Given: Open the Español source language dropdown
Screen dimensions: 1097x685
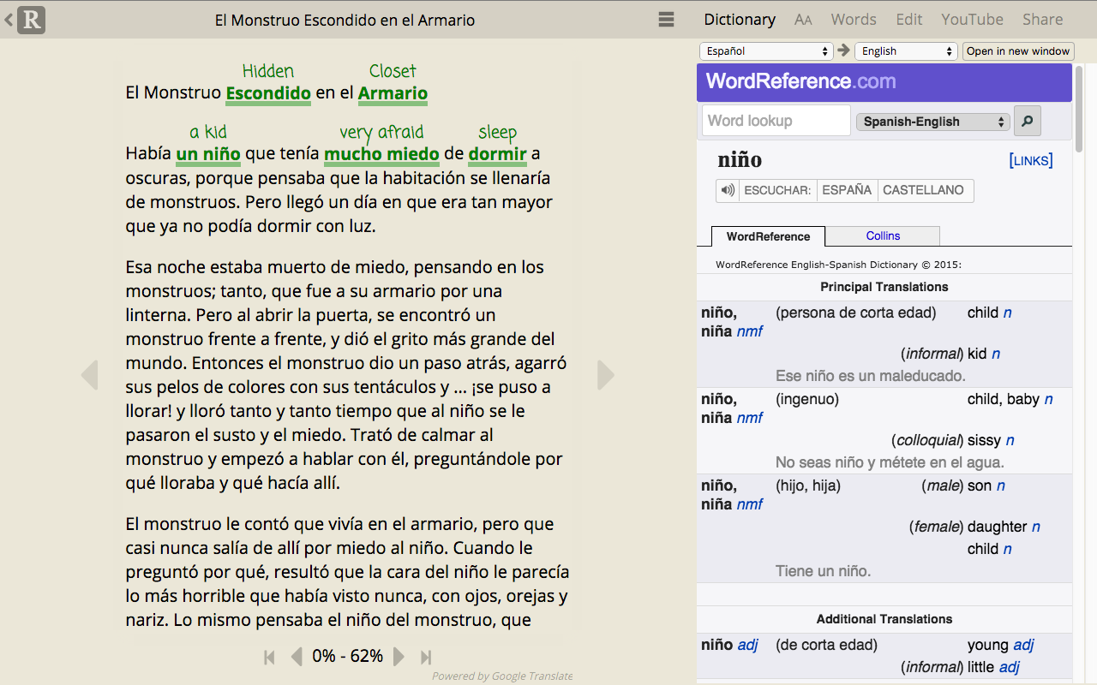Looking at the screenshot, I should (x=765, y=51).
